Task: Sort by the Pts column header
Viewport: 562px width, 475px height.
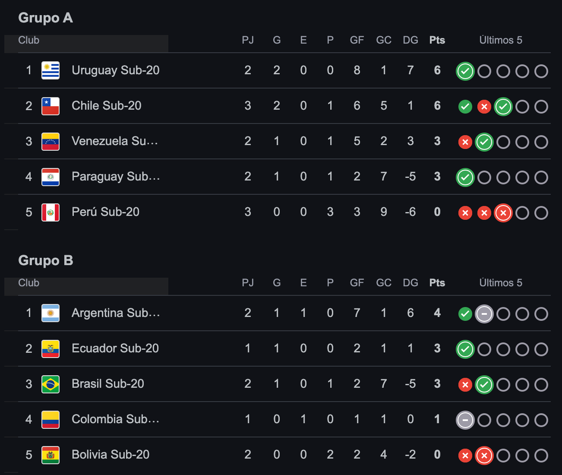Action: (x=437, y=40)
